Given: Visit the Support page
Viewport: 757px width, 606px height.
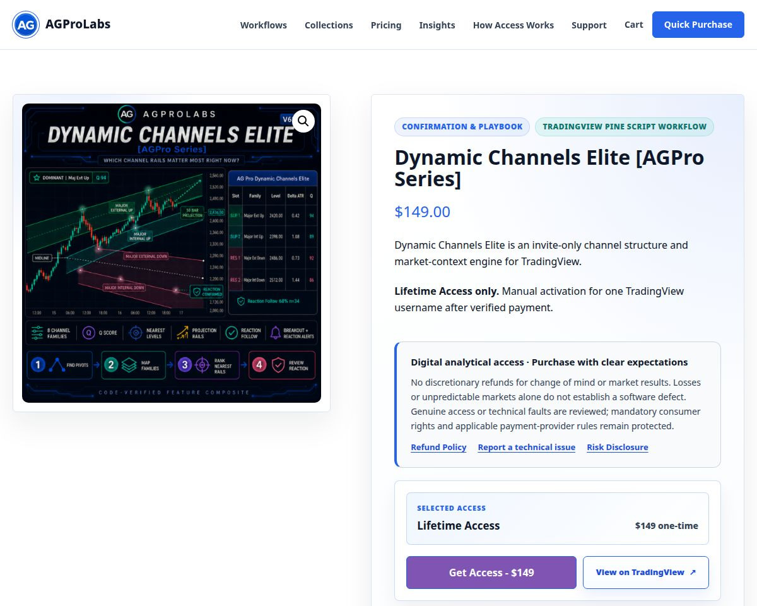Looking at the screenshot, I should tap(589, 25).
